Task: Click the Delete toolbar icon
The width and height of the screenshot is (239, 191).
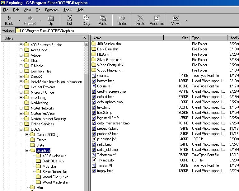Action: click(140, 20)
